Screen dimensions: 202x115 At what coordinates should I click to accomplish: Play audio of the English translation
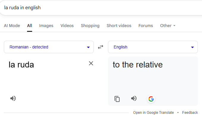point(134,98)
